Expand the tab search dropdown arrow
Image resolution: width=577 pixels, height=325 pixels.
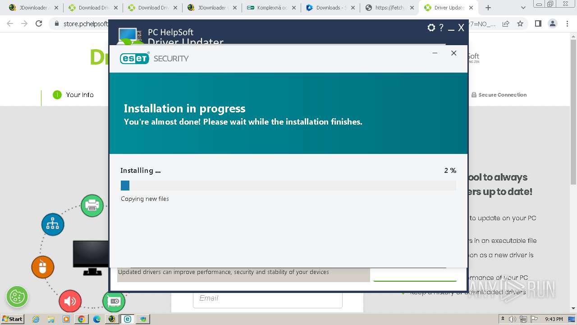point(523,8)
